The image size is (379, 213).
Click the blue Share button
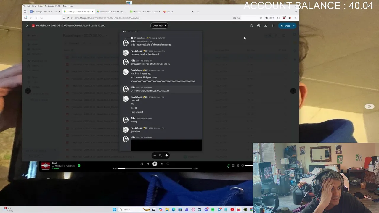[x=285, y=26]
